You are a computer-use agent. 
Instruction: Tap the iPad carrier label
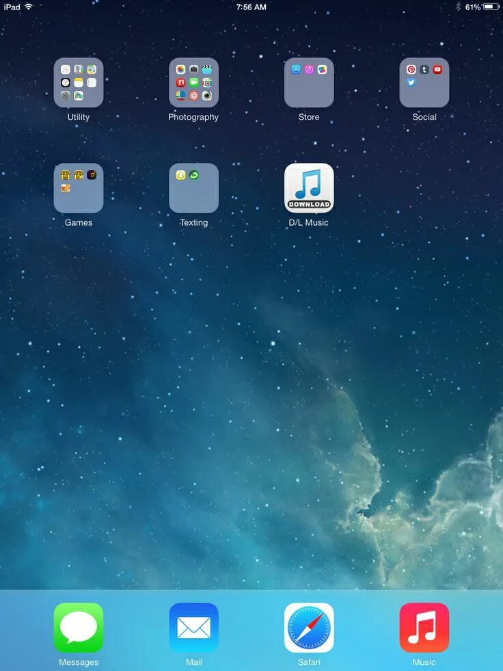[12, 8]
